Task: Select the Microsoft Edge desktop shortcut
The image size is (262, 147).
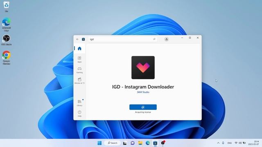Action: 7,24
